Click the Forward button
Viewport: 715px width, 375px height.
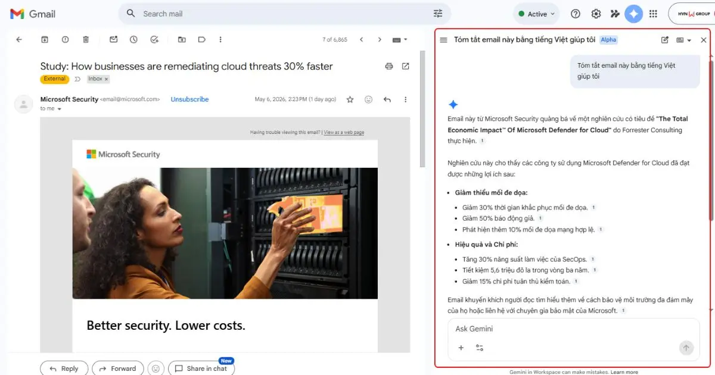118,368
